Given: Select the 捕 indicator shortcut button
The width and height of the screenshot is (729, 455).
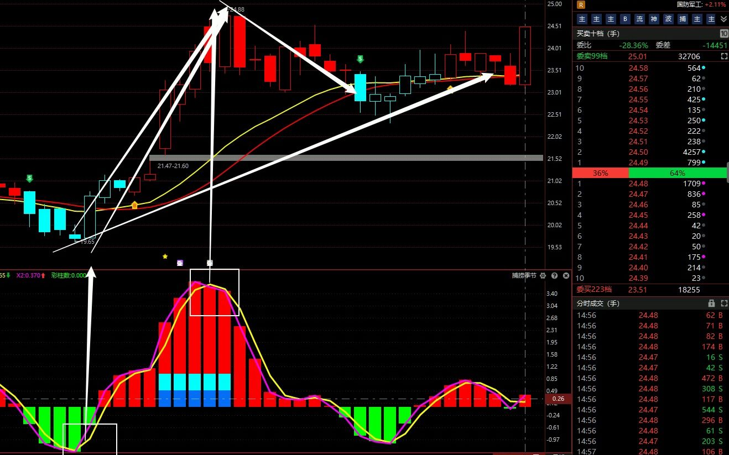Looking at the screenshot, I should tap(683, 19).
